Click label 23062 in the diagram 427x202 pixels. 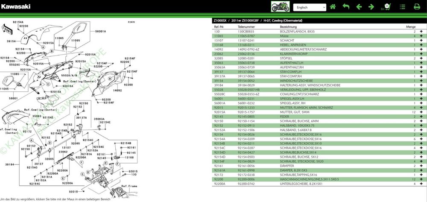tap(63, 152)
